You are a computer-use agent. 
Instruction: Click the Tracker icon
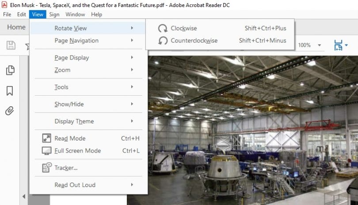46,168
